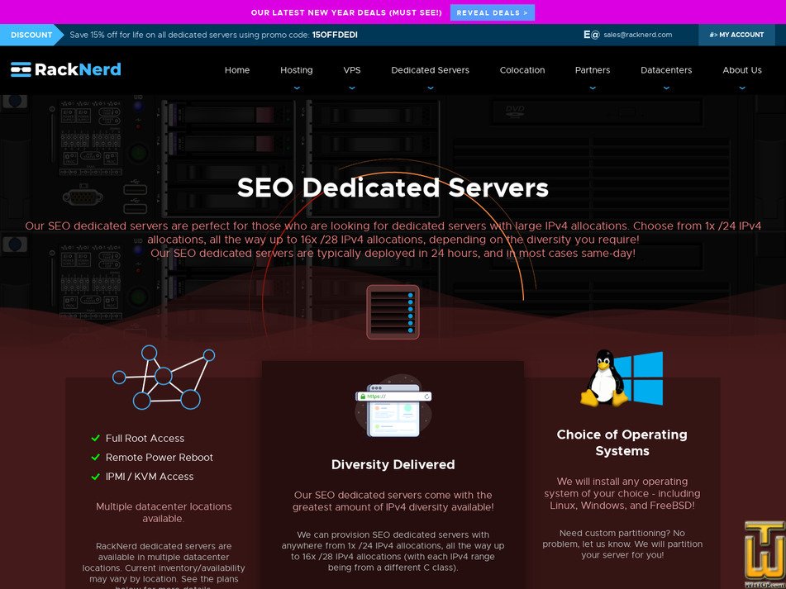Click the Need custom partitioning paragraph
The image size is (786, 589).
622,544
